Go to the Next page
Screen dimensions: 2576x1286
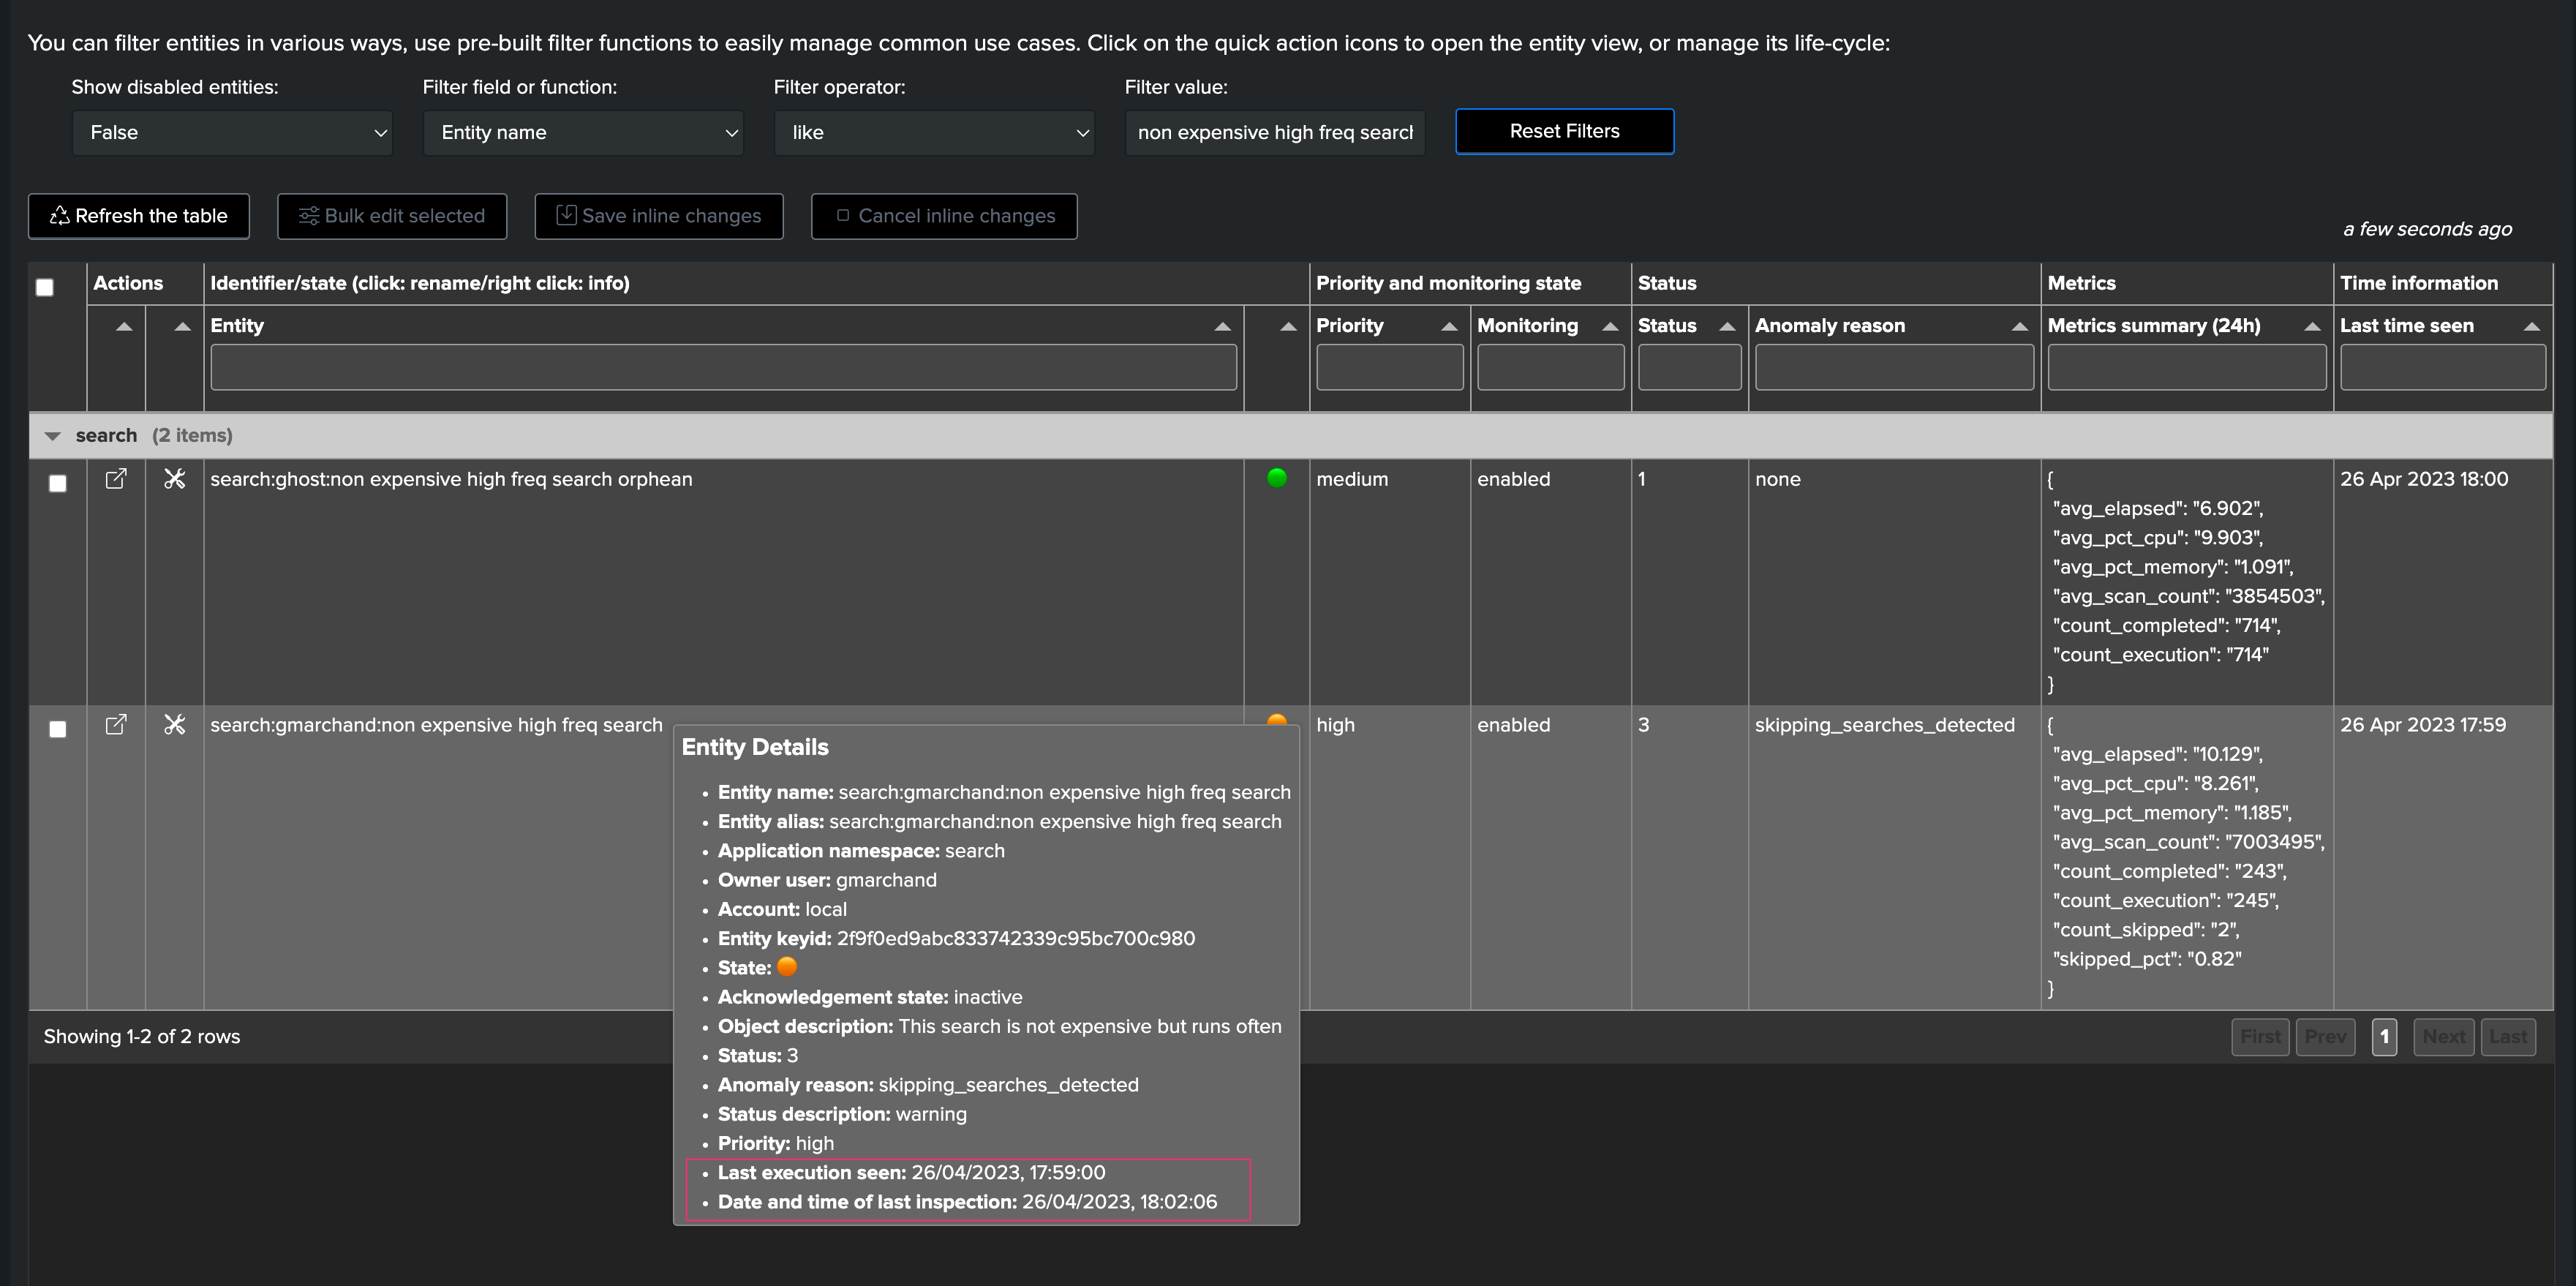click(x=2443, y=1037)
